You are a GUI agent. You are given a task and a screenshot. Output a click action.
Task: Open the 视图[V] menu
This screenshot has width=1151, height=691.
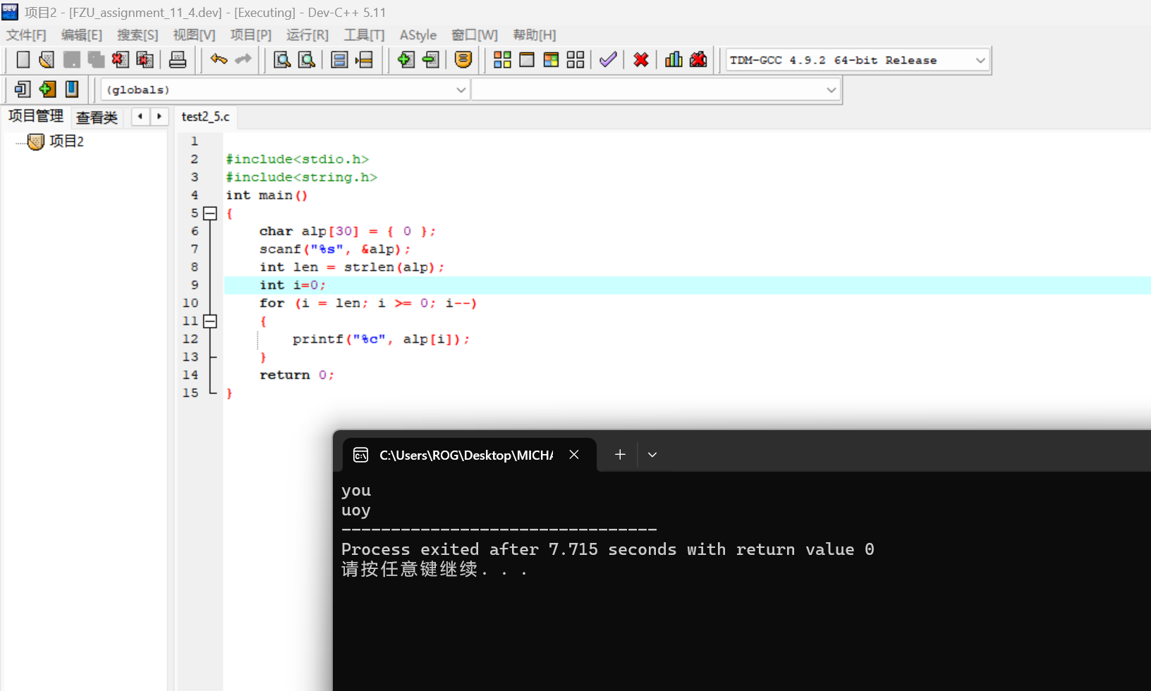[x=194, y=35]
